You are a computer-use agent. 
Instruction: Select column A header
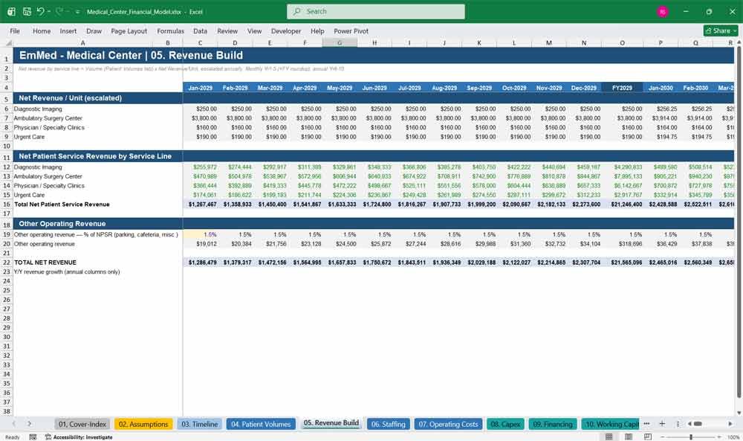click(82, 43)
